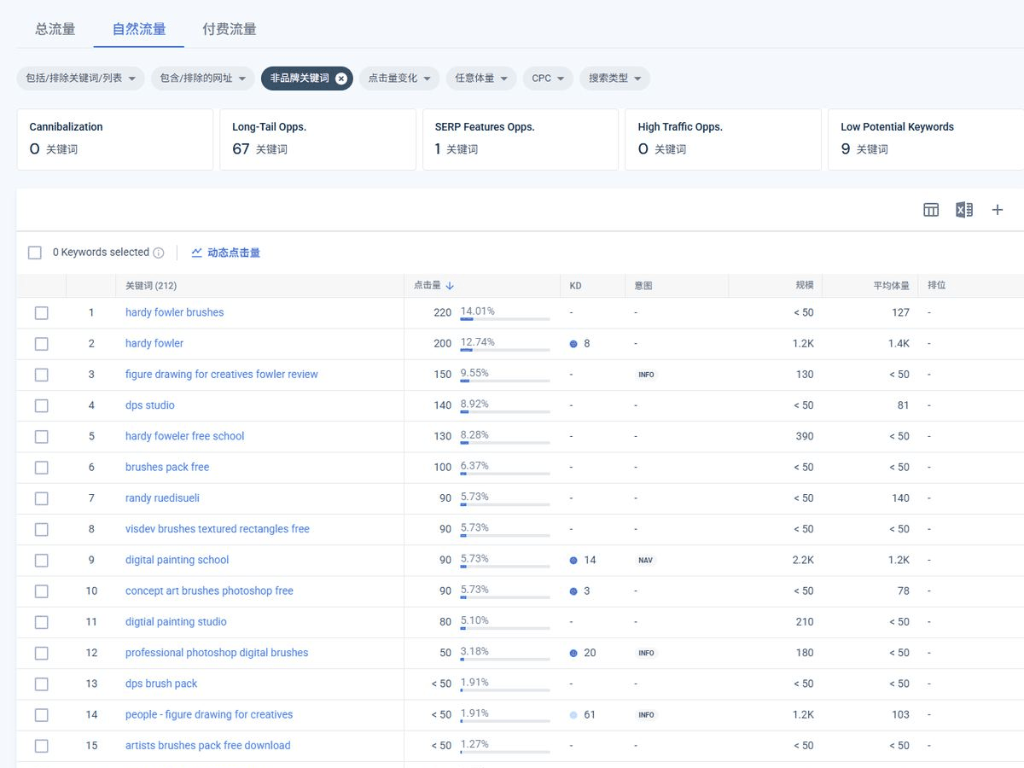Open keyword figure drawing for creatives fowler review

pyautogui.click(x=221, y=375)
